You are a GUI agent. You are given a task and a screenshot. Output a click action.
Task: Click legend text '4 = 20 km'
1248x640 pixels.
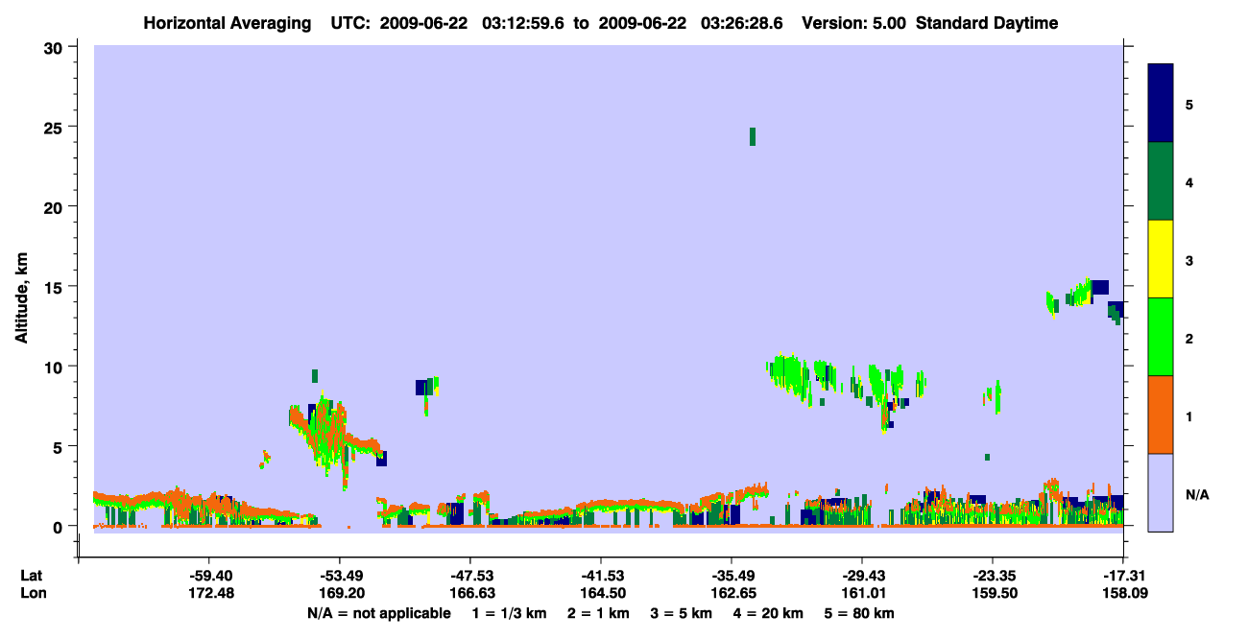(769, 613)
